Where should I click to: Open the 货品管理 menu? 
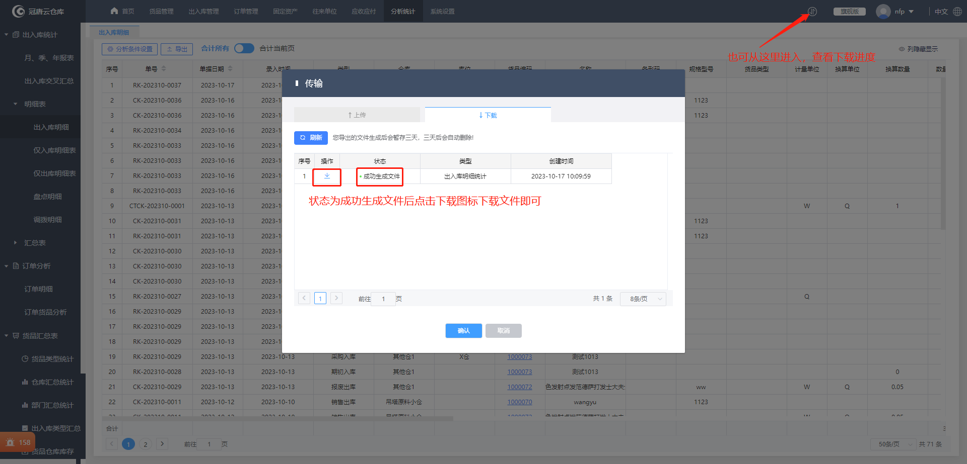[161, 11]
